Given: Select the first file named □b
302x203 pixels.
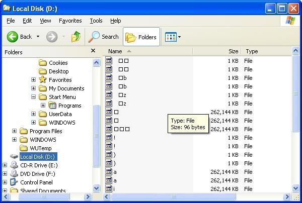Looking at the screenshot, I should (122, 78).
